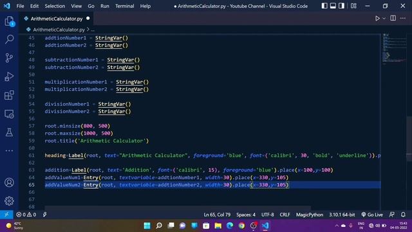
Task: Open Google Chrome from taskbar
Action: (x=241, y=226)
